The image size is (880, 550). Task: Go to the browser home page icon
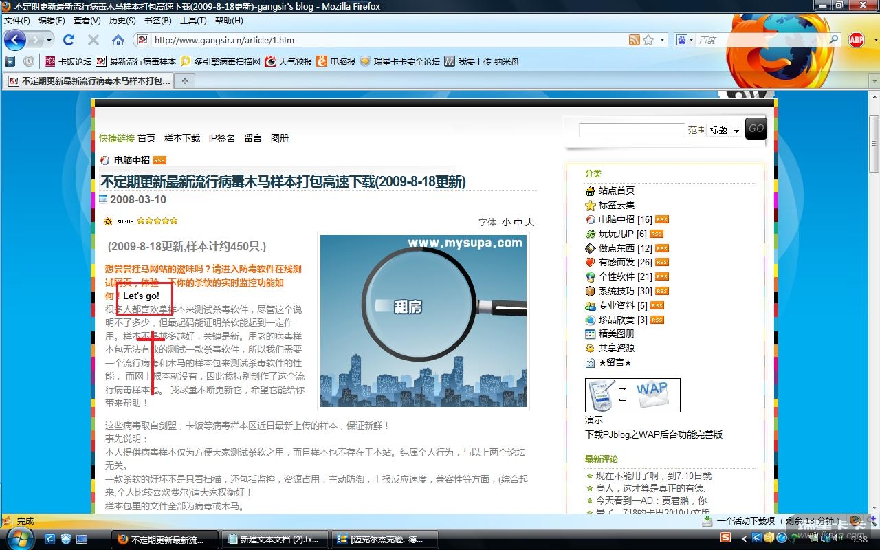[118, 40]
